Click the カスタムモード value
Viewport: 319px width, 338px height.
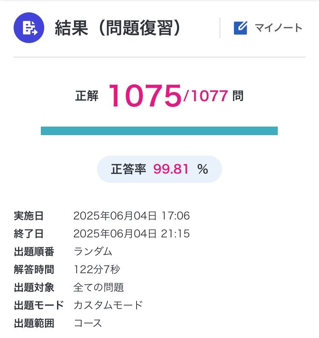coord(108,305)
